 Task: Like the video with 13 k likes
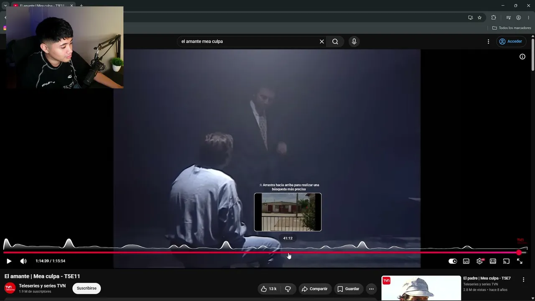tap(269, 289)
